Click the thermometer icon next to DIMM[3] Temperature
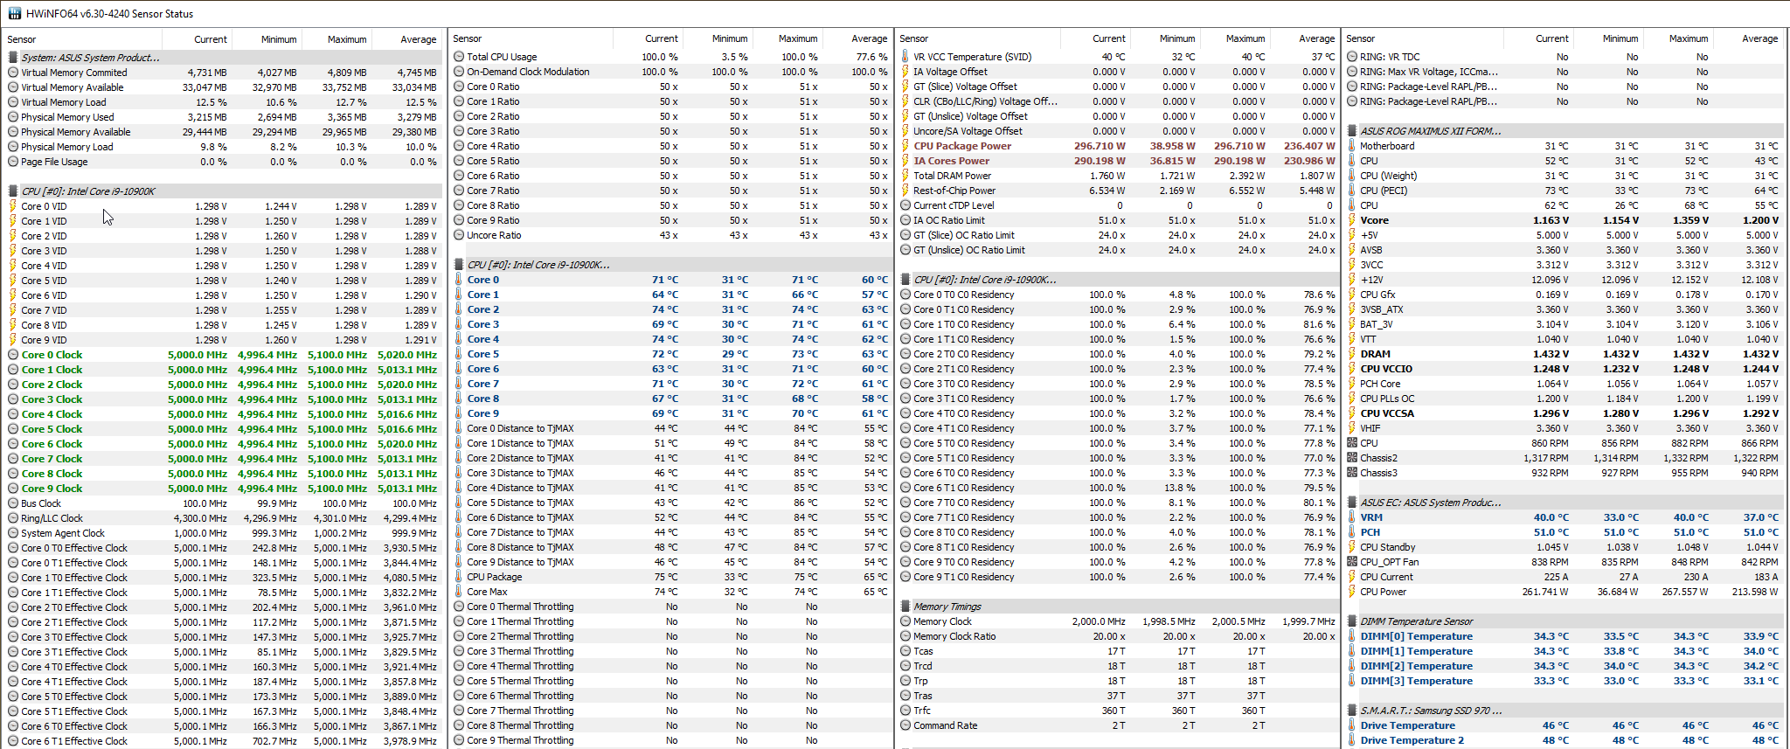1790x749 pixels. pyautogui.click(x=1352, y=681)
